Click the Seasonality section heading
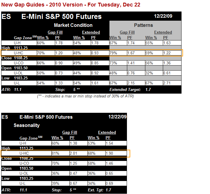Image resolution: width=210 pixels, height=194 pixels. tap(27, 125)
